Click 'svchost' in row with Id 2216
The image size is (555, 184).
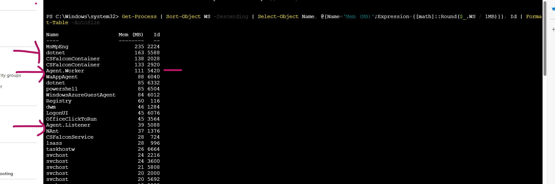tap(57, 155)
